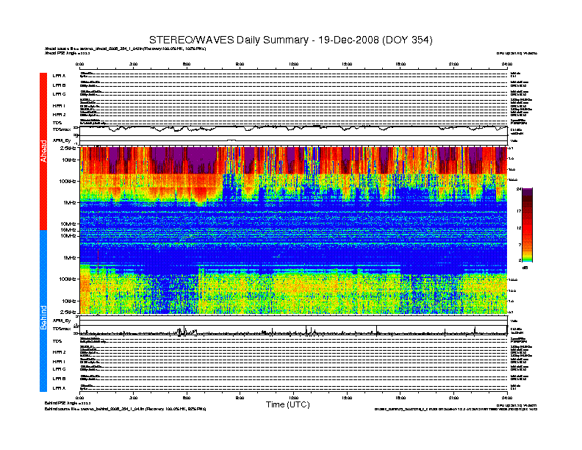582x450 pixels.
Task: Click the HFR 1 label in the Ahead section
Action: click(59, 106)
